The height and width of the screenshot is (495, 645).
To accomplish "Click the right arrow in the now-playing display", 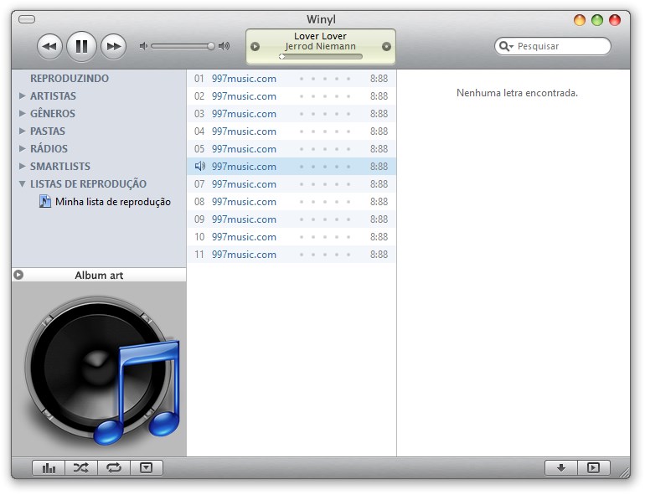I will (386, 47).
